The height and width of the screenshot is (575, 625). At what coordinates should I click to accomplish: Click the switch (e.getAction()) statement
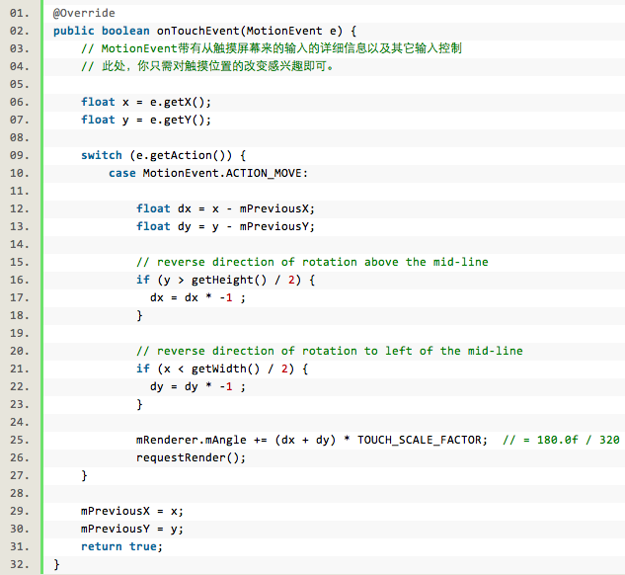tap(164, 155)
